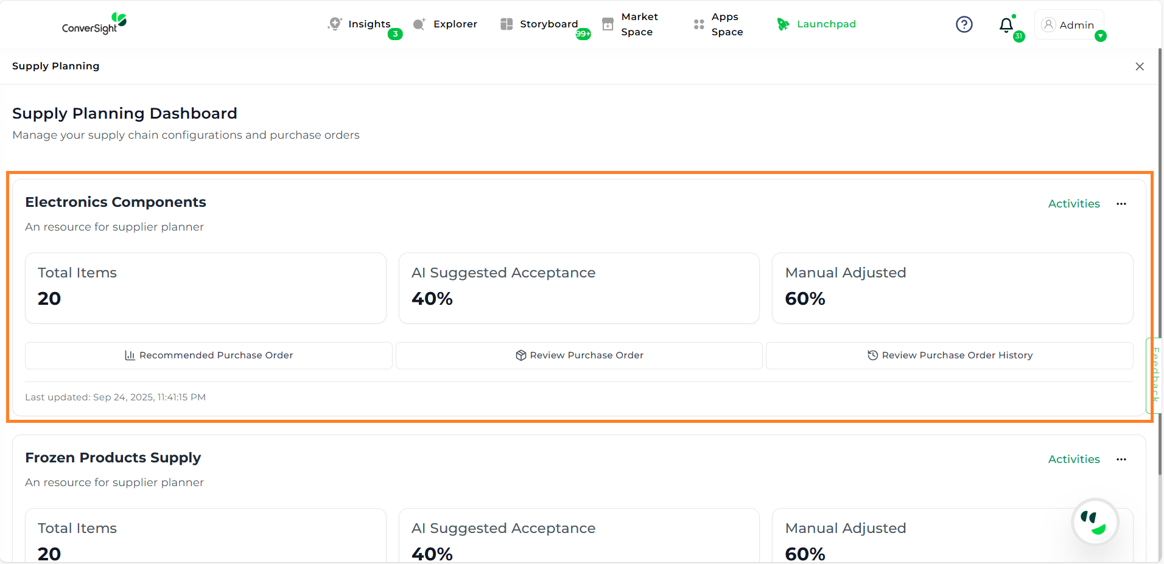Close the Supply Planning panel
This screenshot has height=564, width=1164.
[1140, 66]
